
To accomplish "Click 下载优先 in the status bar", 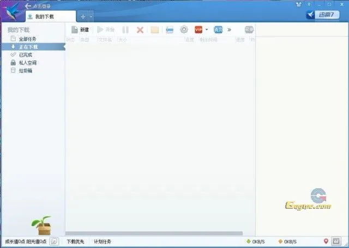I will [x=75, y=241].
